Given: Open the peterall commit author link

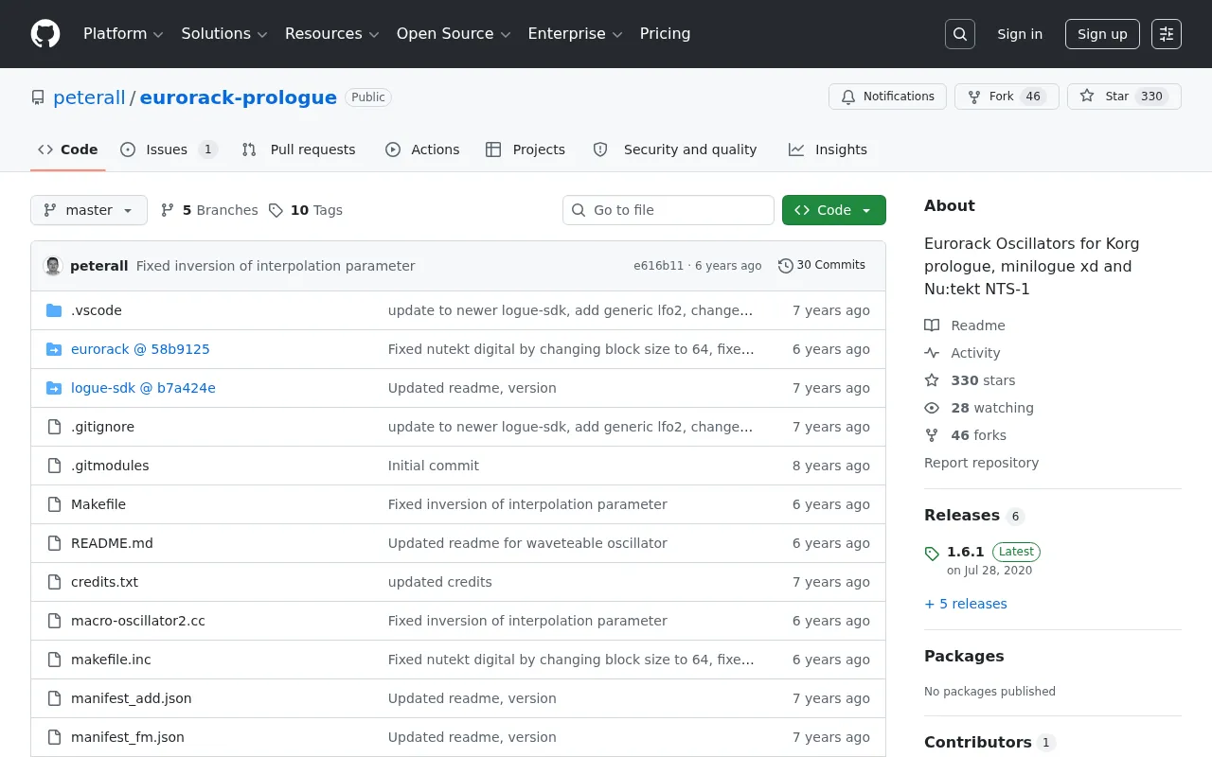Looking at the screenshot, I should [x=99, y=266].
